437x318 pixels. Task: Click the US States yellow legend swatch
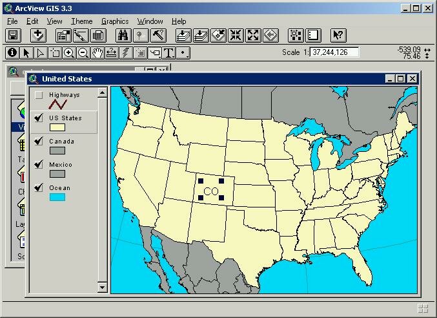57,127
